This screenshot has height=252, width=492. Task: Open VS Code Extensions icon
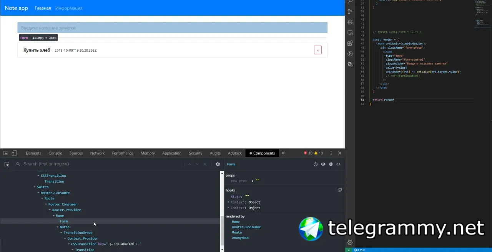[350, 43]
